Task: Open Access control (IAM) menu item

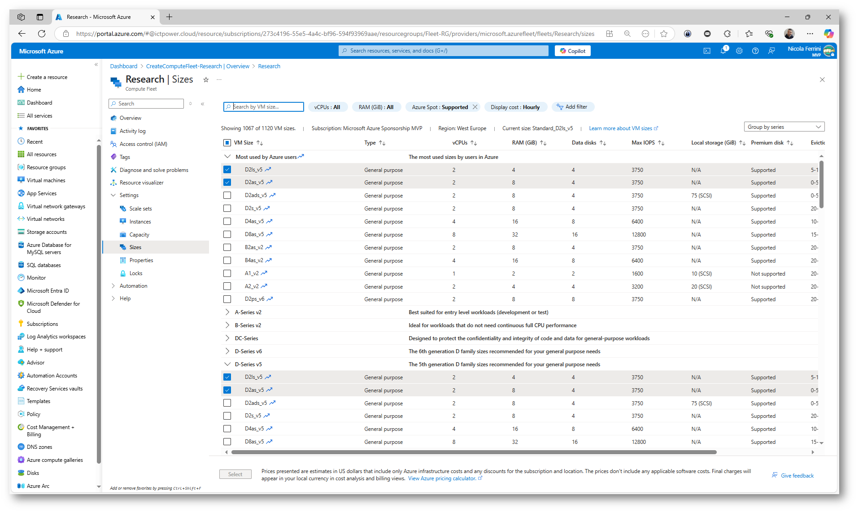Action: [143, 144]
